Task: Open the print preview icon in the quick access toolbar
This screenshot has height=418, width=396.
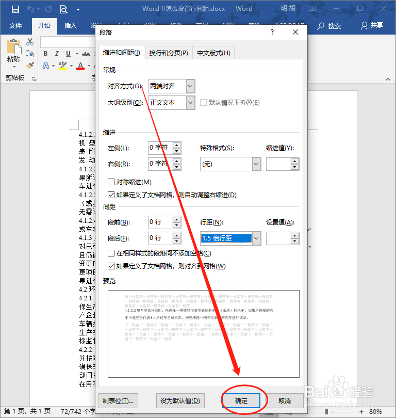Action: point(63,9)
